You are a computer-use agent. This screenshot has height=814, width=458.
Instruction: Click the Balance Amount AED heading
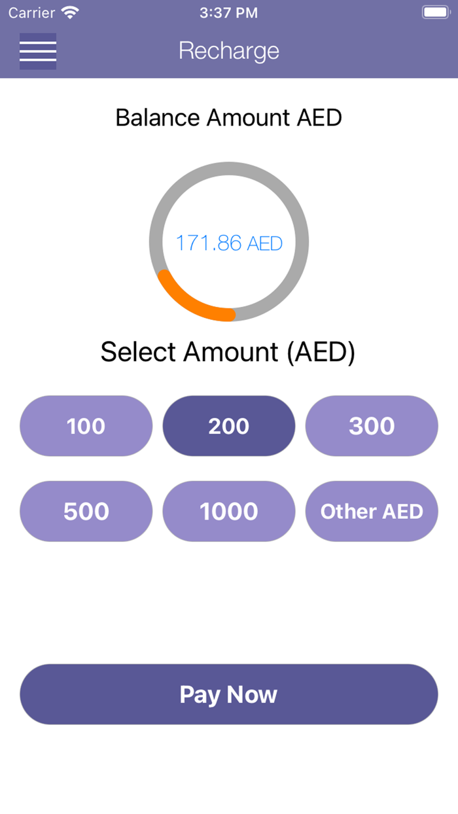(228, 118)
